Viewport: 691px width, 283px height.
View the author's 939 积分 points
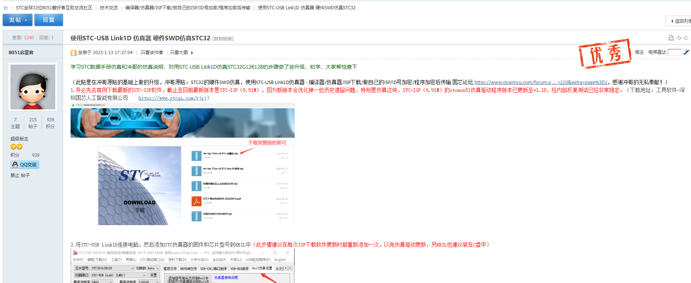tap(50, 123)
